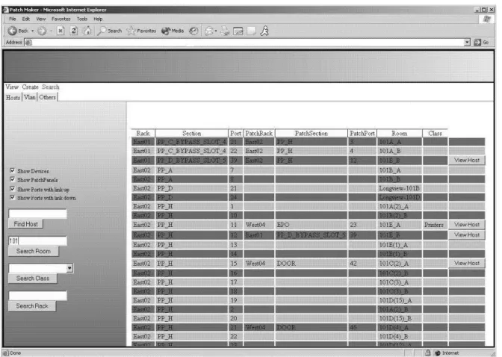Click into the Find Host text field
This screenshot has height=357, width=502.
point(38,214)
